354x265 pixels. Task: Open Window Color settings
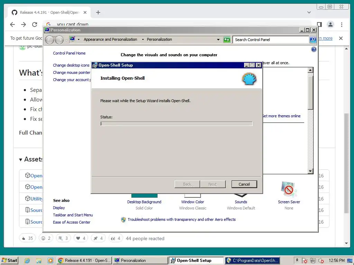(x=193, y=202)
